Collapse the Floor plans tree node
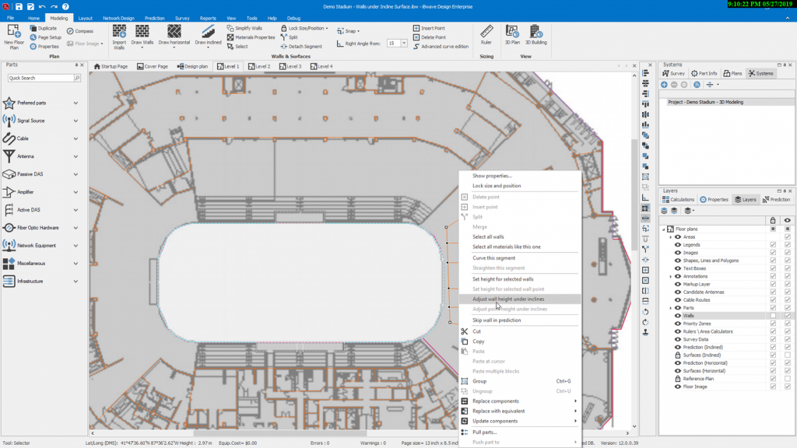This screenshot has width=797, height=448. pos(664,229)
